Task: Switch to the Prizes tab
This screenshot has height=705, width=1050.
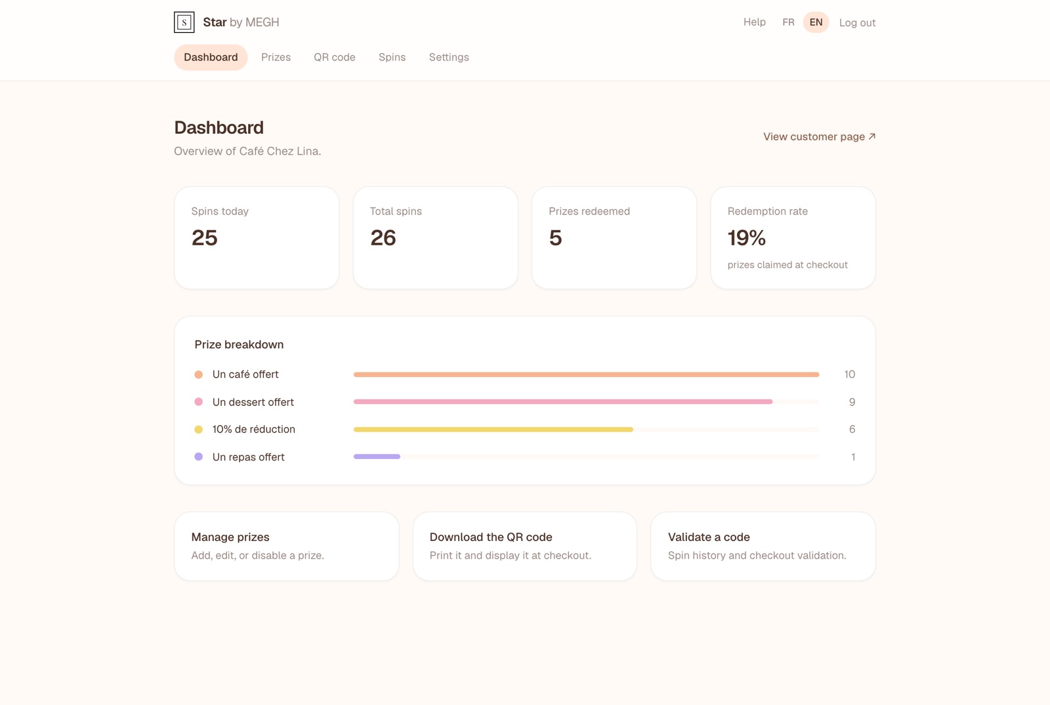Action: point(276,57)
